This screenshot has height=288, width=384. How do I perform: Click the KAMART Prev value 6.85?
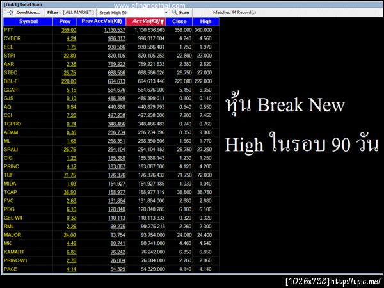[71, 252]
